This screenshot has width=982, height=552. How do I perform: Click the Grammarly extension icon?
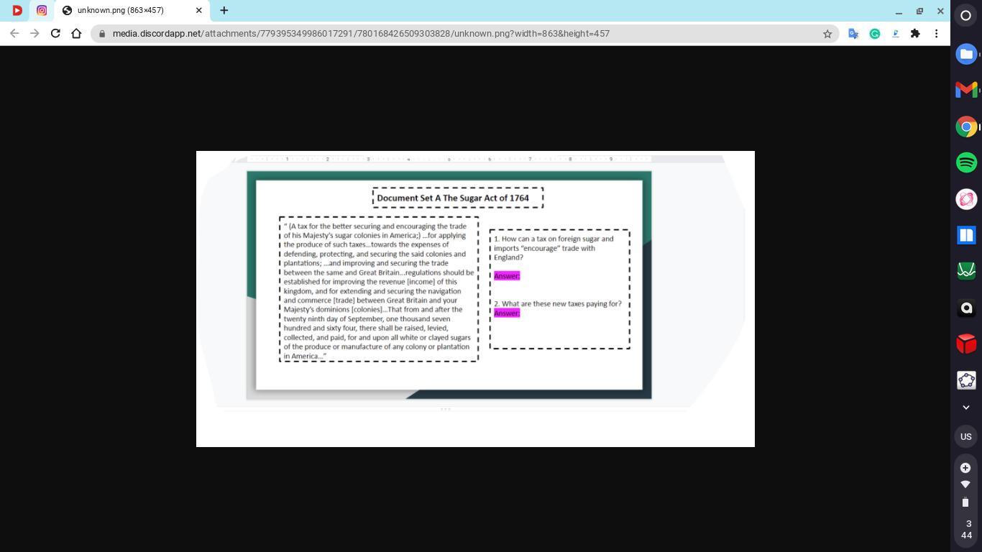point(874,34)
